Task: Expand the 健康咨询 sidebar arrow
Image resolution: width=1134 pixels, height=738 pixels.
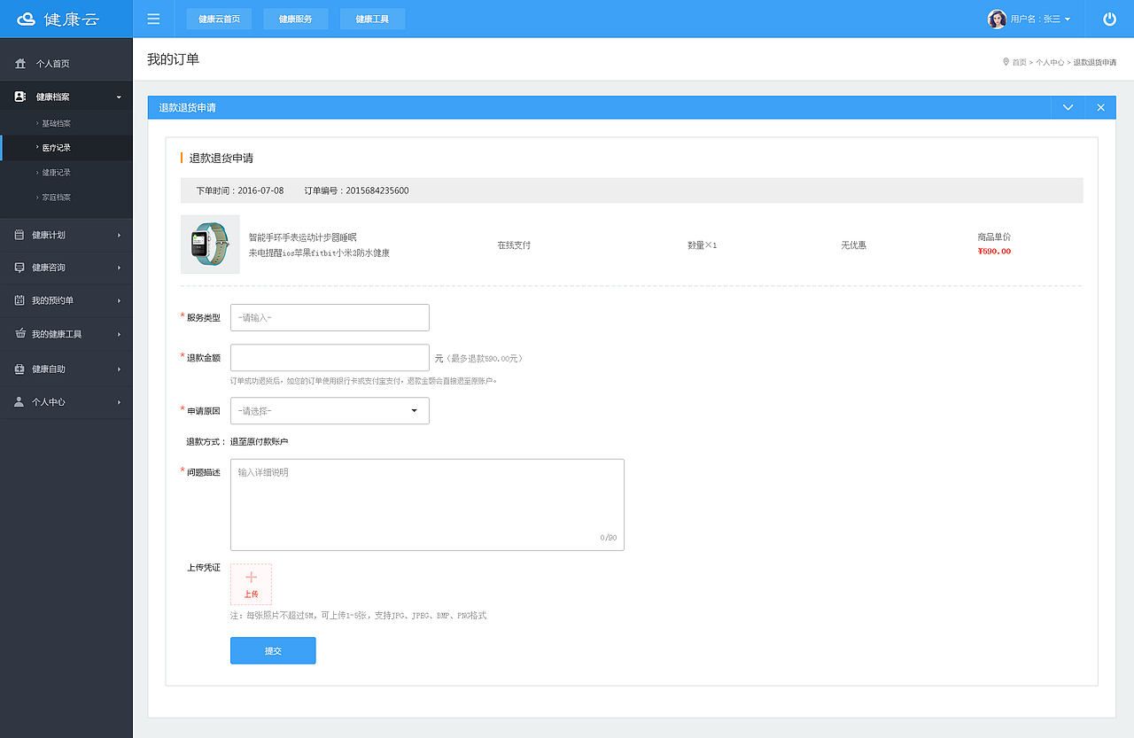Action: coord(119,268)
